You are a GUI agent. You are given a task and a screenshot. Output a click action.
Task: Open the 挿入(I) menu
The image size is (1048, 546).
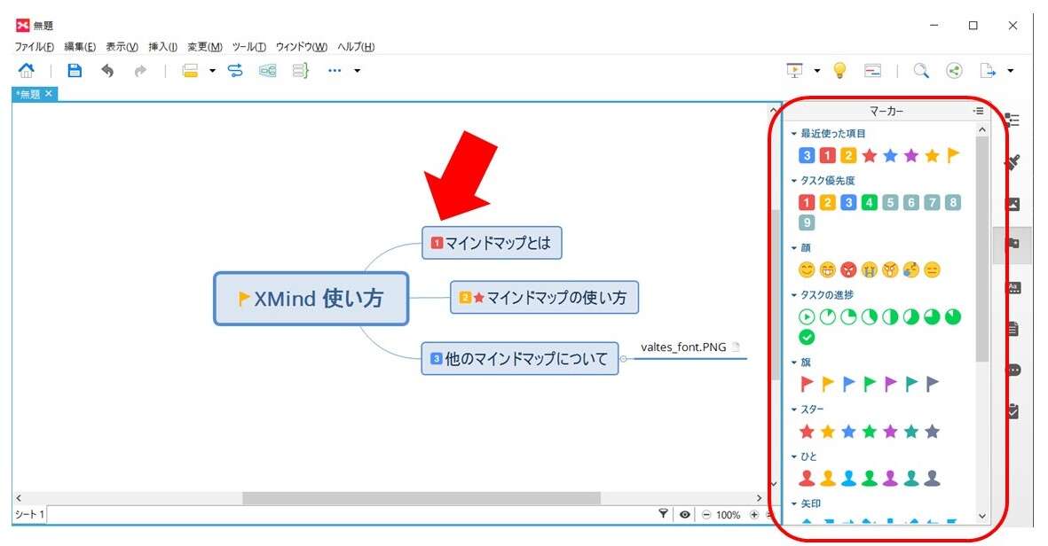[x=162, y=47]
